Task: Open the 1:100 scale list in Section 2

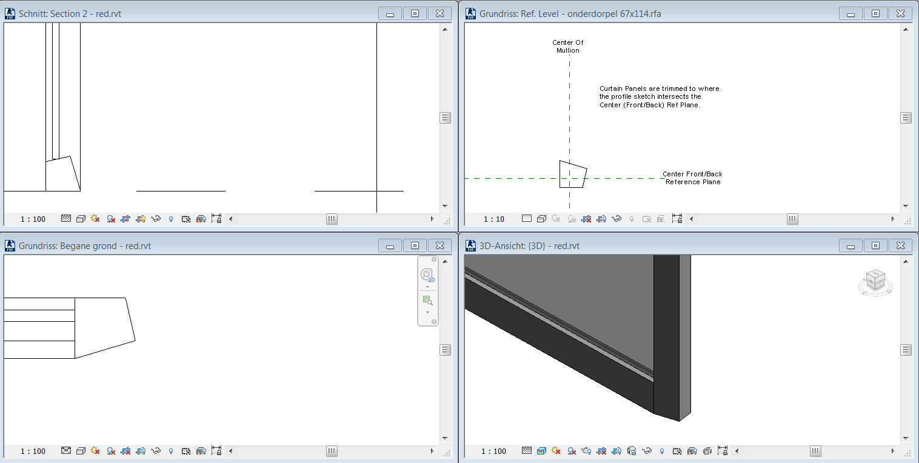Action: (x=33, y=219)
